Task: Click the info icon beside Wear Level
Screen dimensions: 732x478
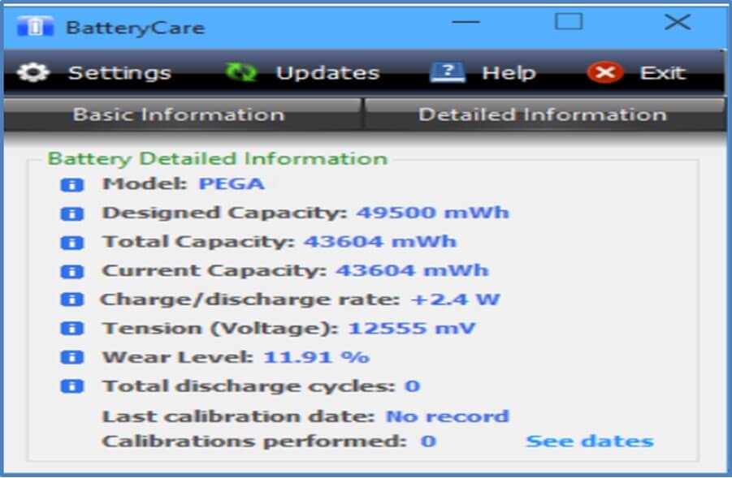Action: (x=71, y=357)
